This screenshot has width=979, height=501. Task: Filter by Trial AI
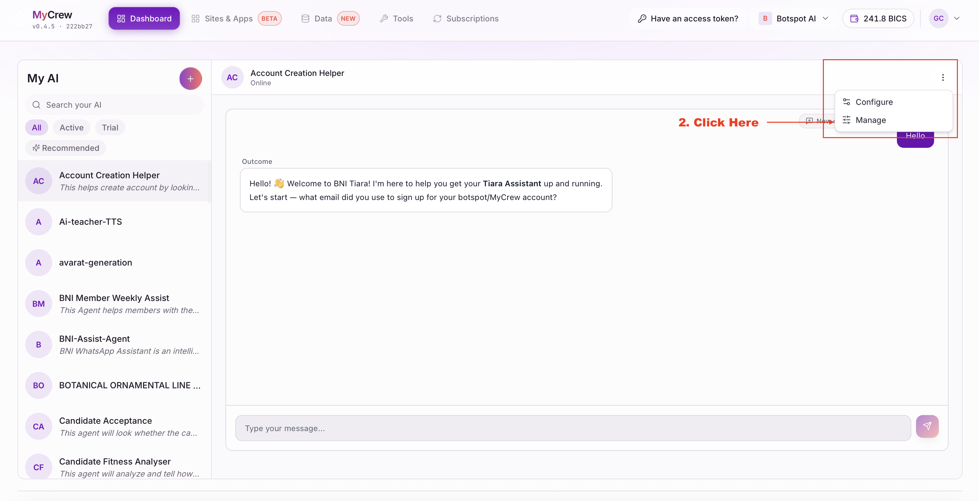(110, 127)
